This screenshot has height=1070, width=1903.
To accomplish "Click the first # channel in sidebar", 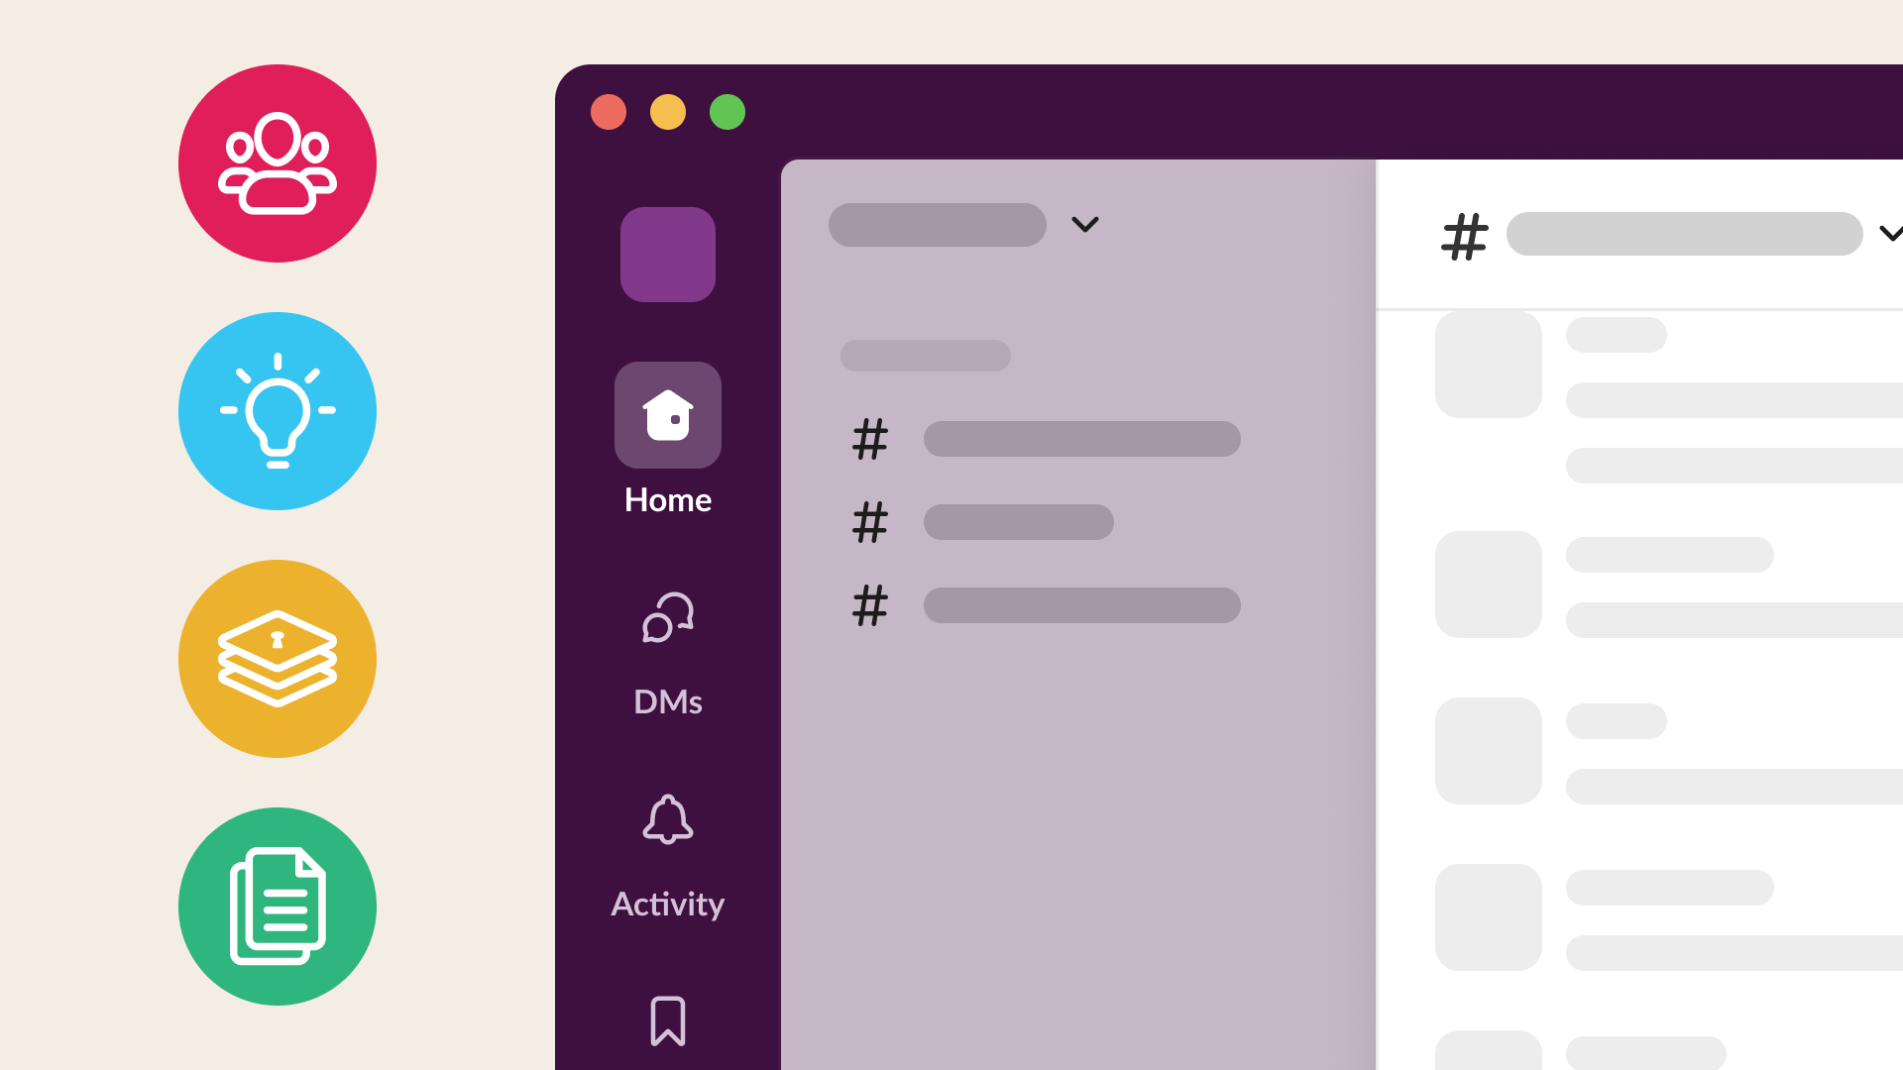I will click(x=1046, y=439).
